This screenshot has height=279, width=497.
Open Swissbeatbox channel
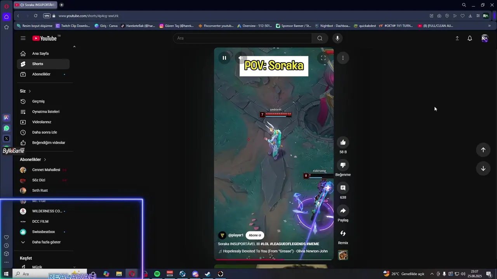coord(43,232)
